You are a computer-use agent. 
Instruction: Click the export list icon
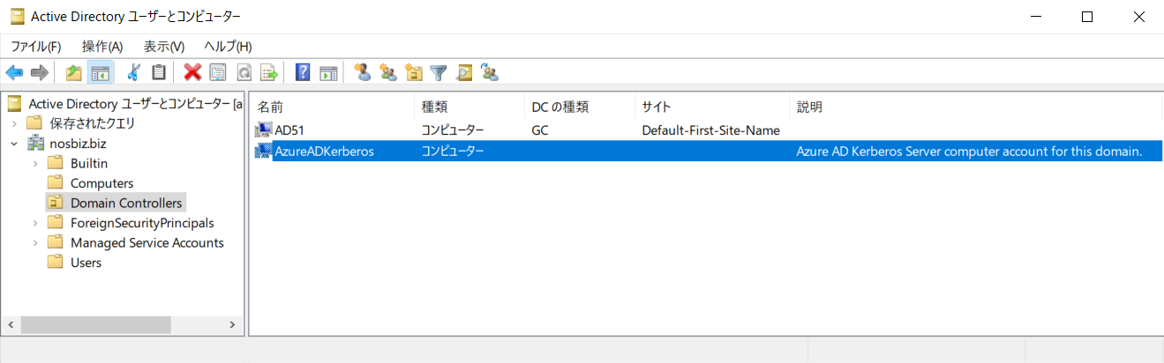click(x=269, y=72)
